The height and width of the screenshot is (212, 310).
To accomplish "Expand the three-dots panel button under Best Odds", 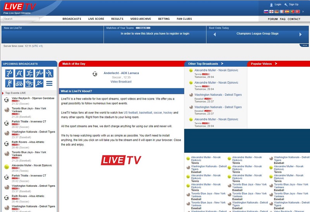I will point(305,45).
